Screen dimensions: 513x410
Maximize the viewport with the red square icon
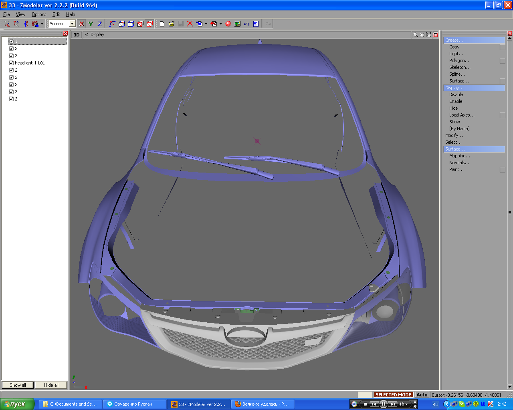point(436,35)
